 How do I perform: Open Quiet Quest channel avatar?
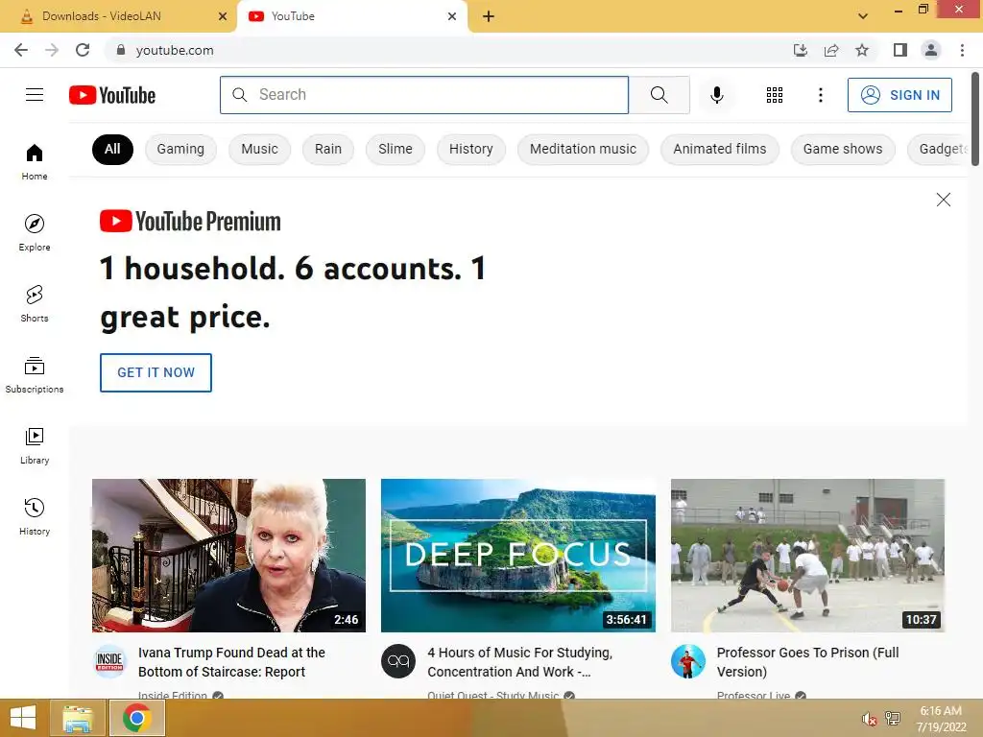398,661
